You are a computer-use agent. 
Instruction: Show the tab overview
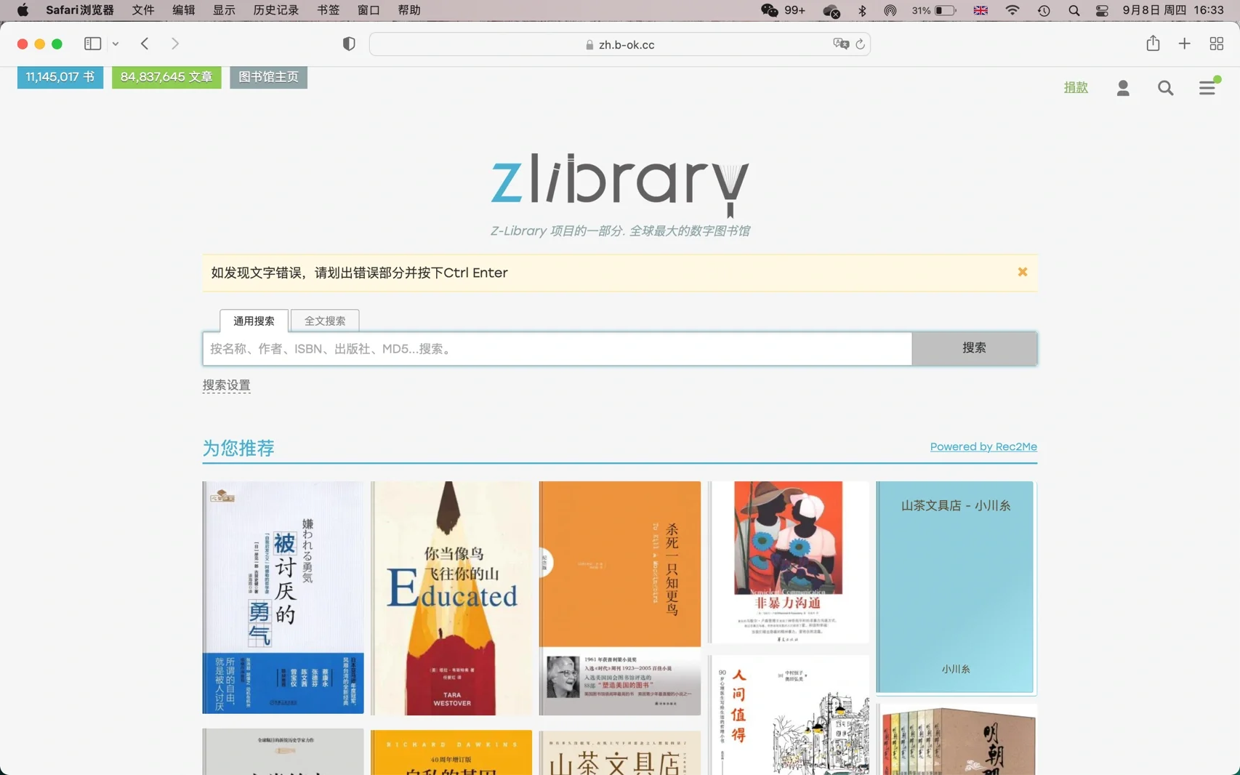coord(1216,44)
